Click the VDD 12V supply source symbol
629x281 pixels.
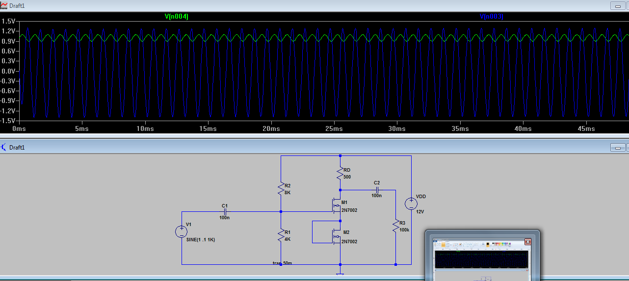pos(411,204)
